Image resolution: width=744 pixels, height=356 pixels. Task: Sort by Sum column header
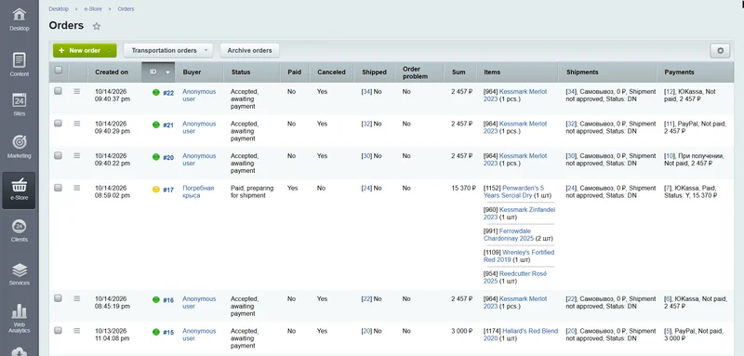(458, 73)
